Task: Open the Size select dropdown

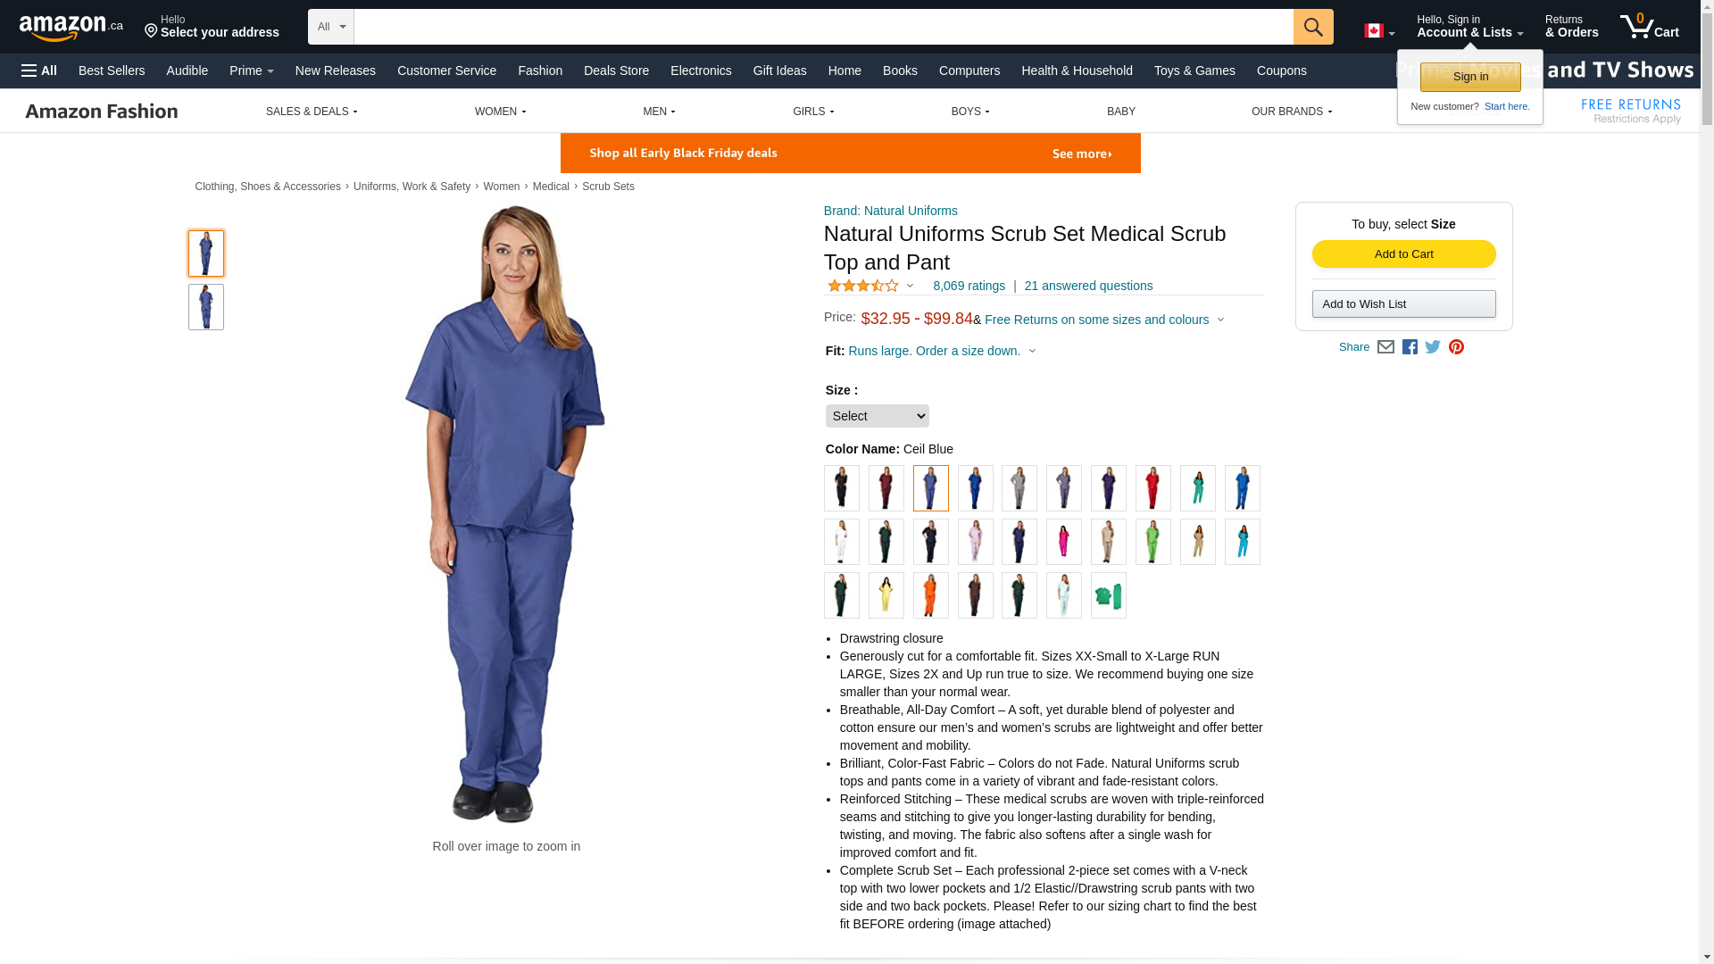Action: (878, 416)
